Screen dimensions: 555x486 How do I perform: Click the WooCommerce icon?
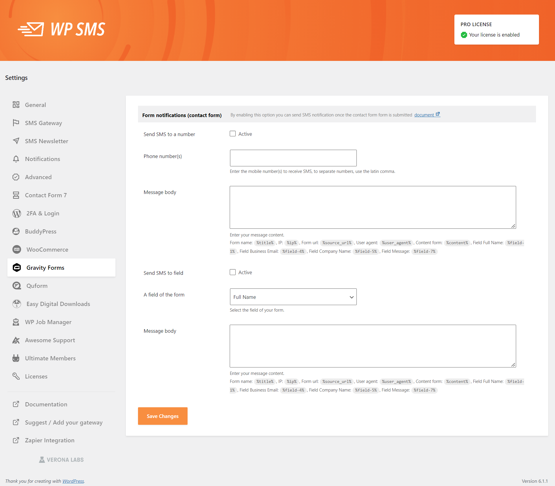[17, 250]
